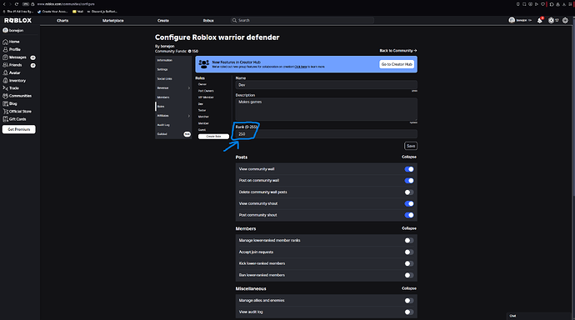Open Gift Cards in the left sidebar
This screenshot has width=575, height=320.
pyautogui.click(x=15, y=119)
